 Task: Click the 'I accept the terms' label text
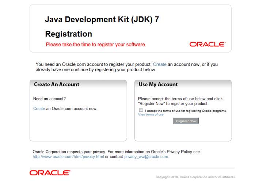pyautogui.click(x=186, y=111)
